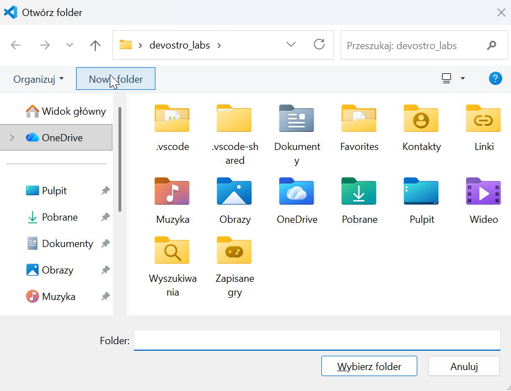This screenshot has height=391, width=511.
Task: Click chevron before devostro_labs in path
Action: point(140,45)
